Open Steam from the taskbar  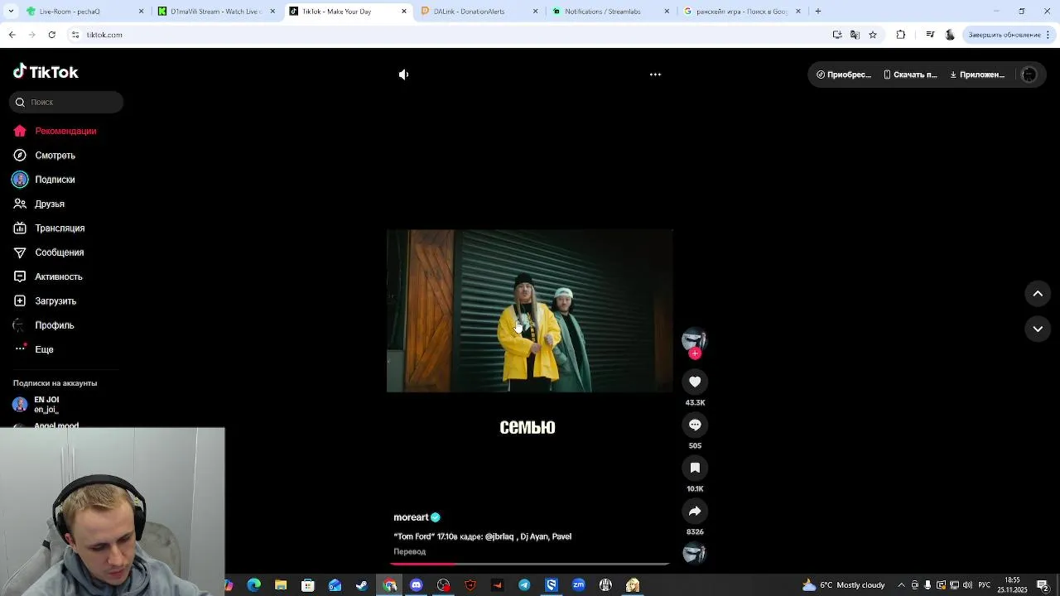[x=362, y=585]
